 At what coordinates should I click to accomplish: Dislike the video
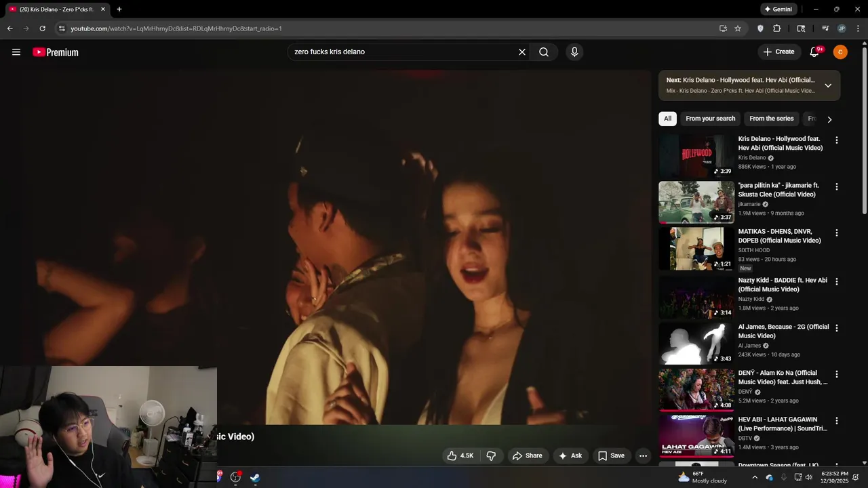tap(492, 456)
